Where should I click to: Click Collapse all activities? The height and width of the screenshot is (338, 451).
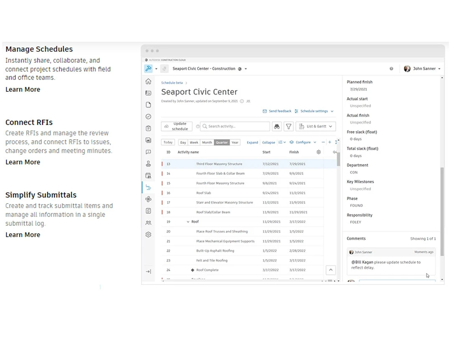click(269, 143)
